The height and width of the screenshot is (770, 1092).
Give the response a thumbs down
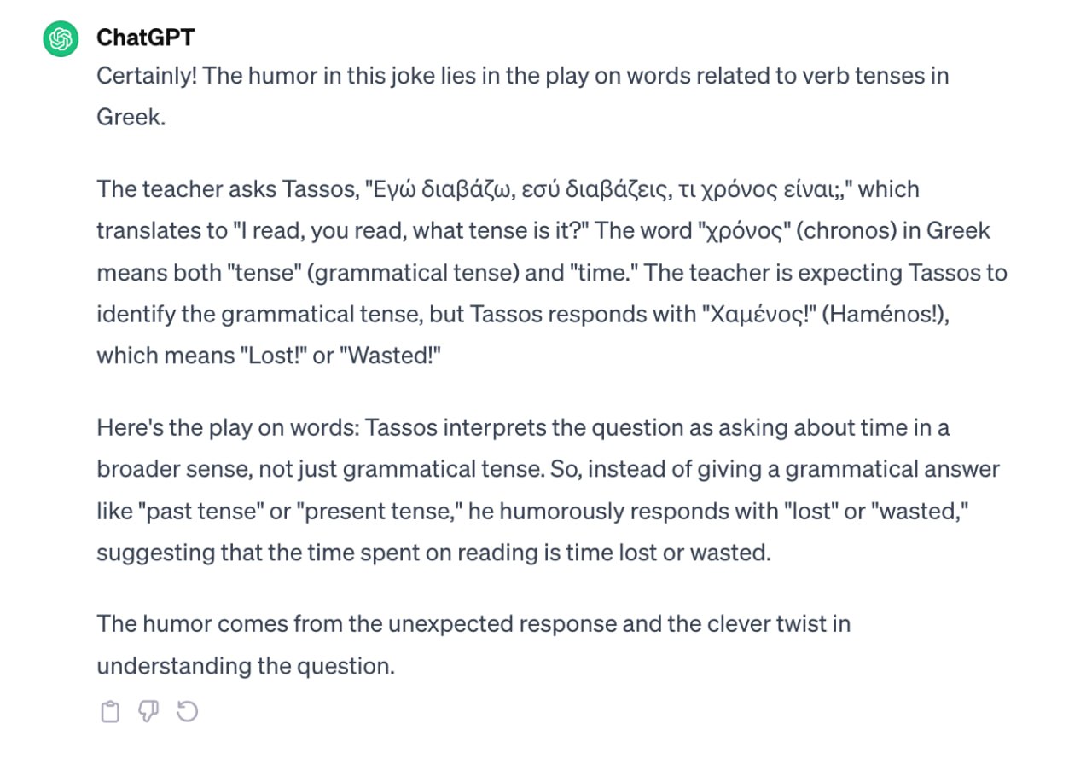[x=148, y=711]
